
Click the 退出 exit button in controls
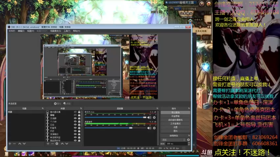[x=175, y=131]
